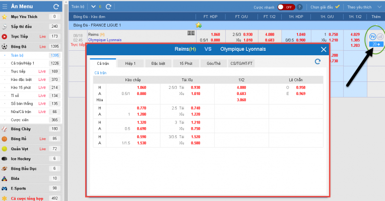Open match statistics bar chart icon

[380, 37]
